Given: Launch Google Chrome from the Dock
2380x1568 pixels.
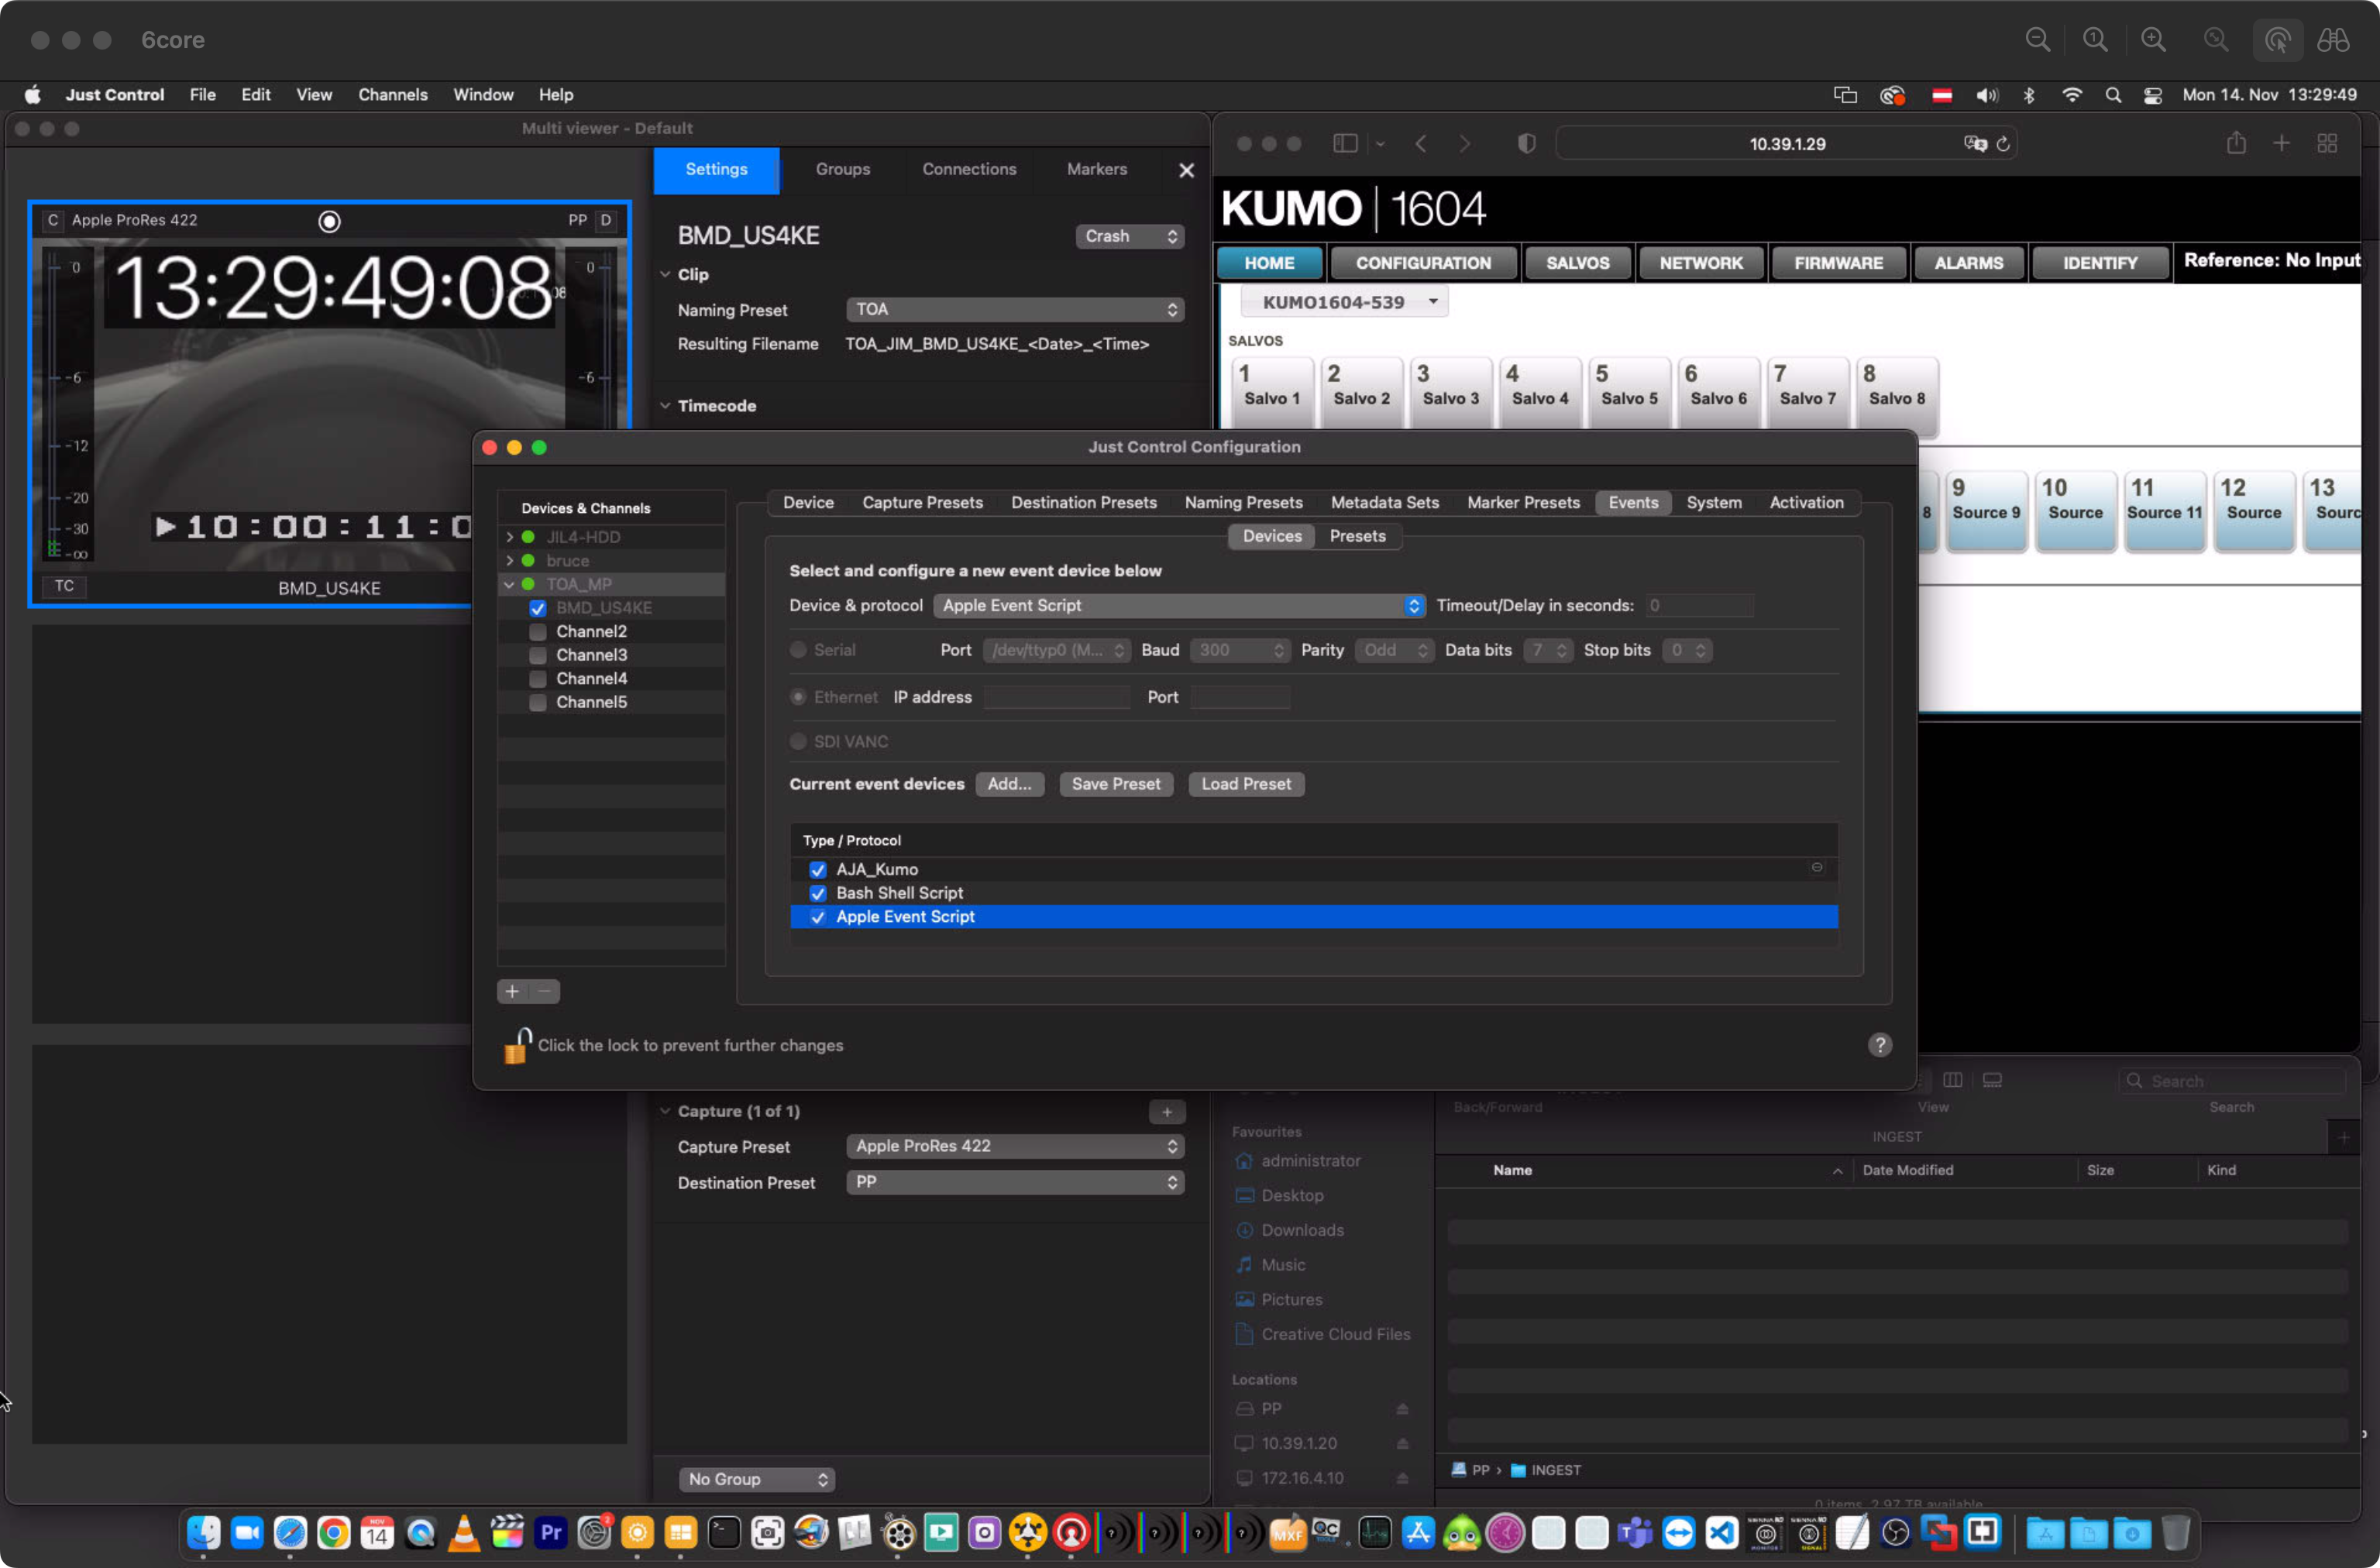Looking at the screenshot, I should pyautogui.click(x=334, y=1532).
